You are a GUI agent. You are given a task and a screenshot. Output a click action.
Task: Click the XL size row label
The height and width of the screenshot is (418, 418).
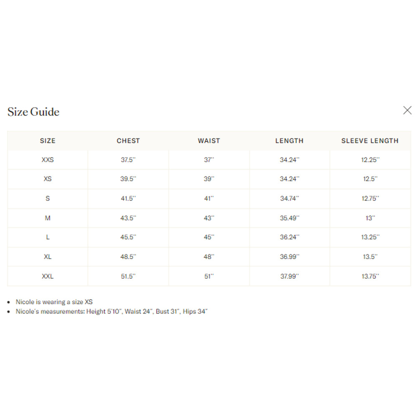(x=48, y=257)
